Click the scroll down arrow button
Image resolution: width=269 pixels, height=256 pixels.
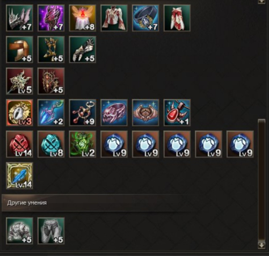click(x=261, y=245)
